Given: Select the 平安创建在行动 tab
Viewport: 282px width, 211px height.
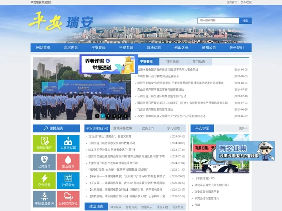Looking at the screenshot, I should coord(97,128).
